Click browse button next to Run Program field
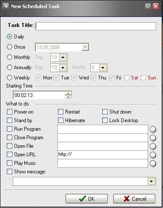The image size is (163, 208). point(153,129)
